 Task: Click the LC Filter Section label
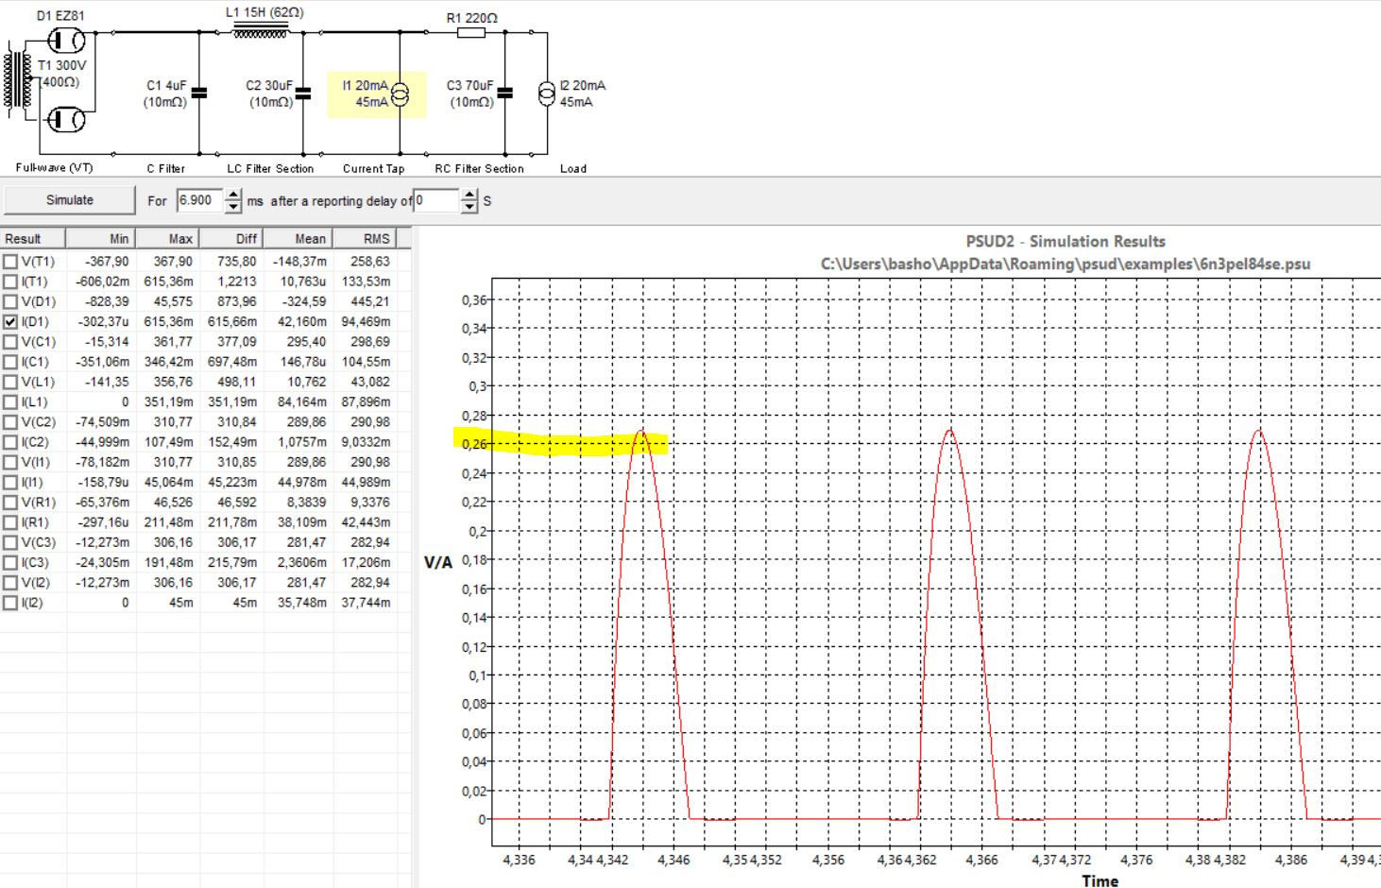click(x=270, y=169)
